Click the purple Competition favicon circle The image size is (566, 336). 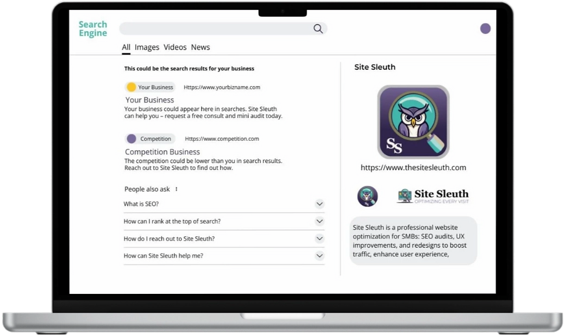132,139
